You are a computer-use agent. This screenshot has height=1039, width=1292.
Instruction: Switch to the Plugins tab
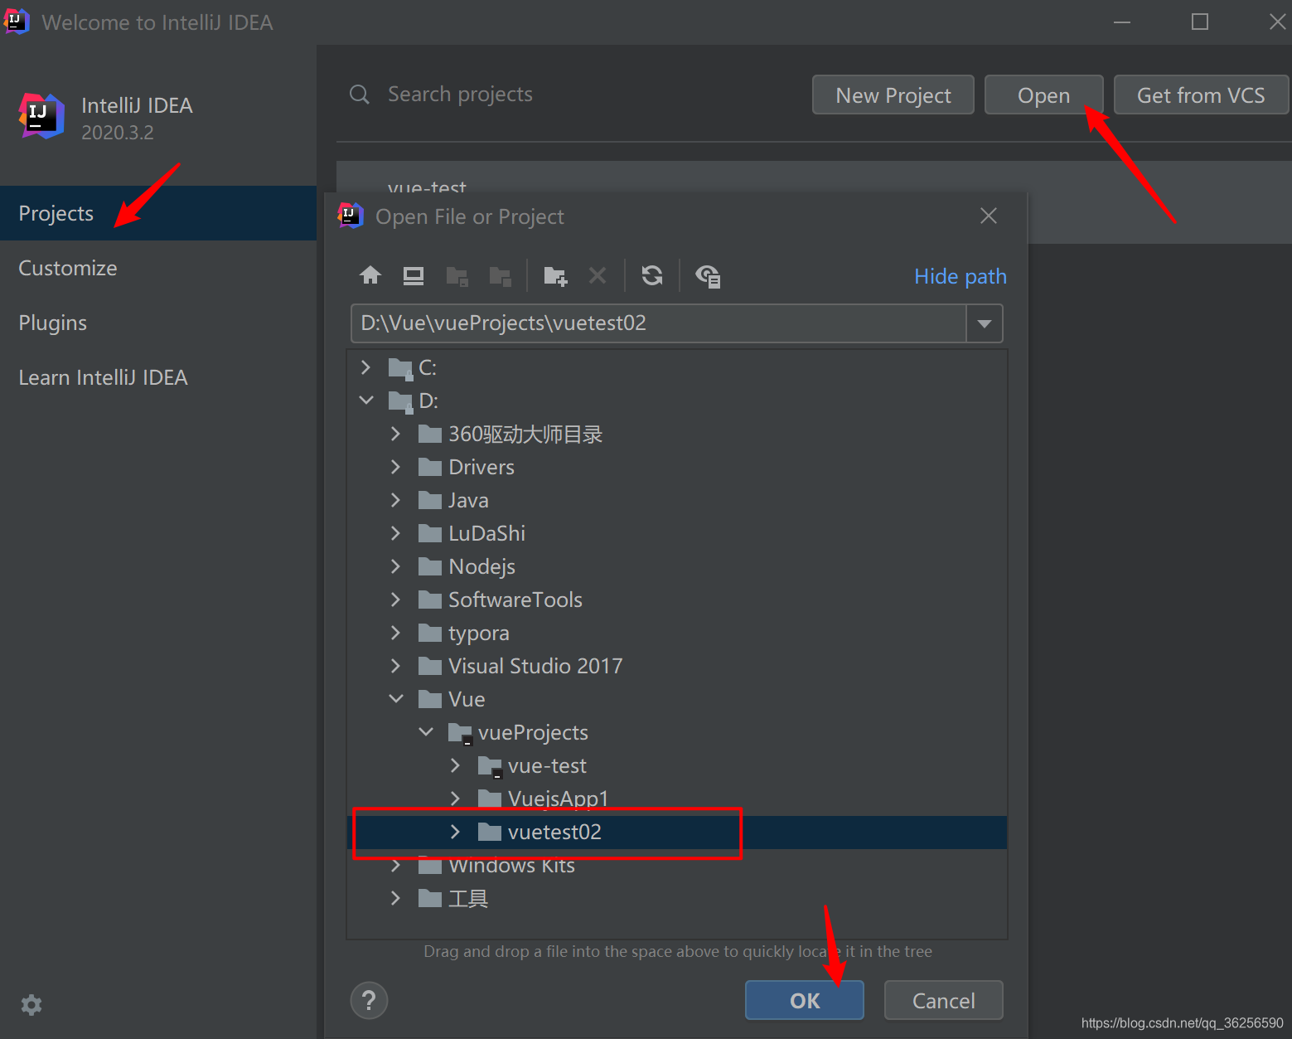tap(158, 323)
